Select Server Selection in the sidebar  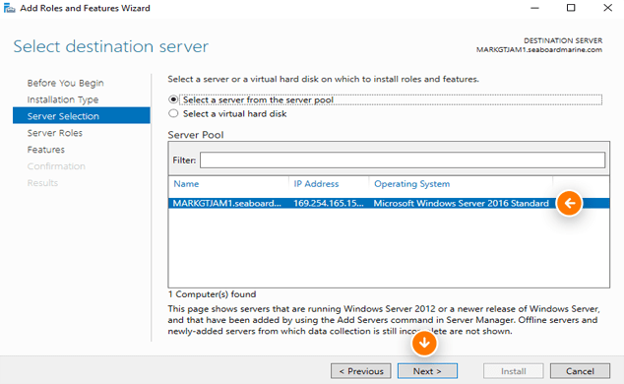(82, 116)
